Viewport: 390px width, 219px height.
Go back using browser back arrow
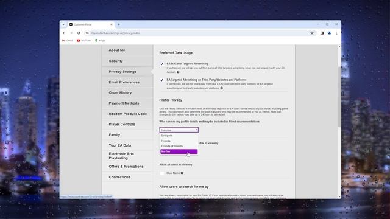(x=64, y=33)
